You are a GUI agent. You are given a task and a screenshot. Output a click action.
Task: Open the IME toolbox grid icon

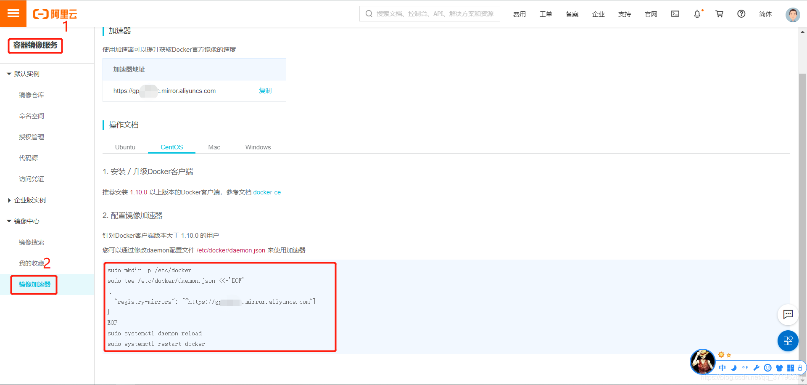(x=791, y=368)
